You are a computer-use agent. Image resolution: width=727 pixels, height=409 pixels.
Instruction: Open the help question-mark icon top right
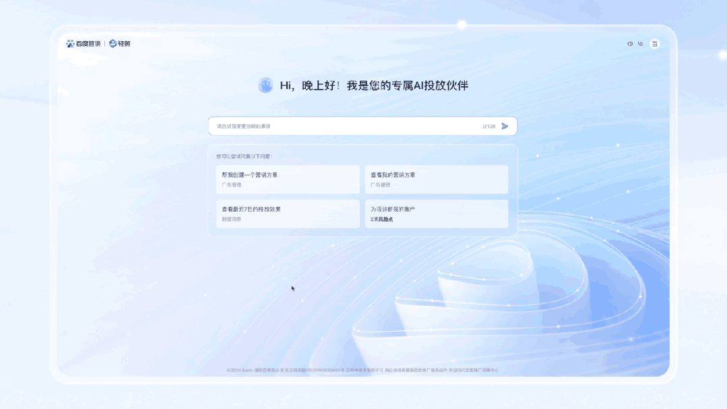(629, 43)
